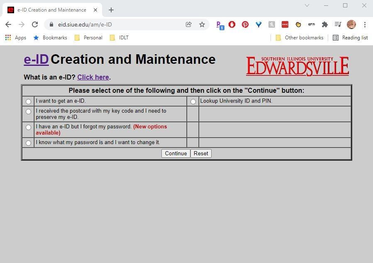Click the Chrome profile avatar
Image resolution: width=373 pixels, height=263 pixels.
351,24
